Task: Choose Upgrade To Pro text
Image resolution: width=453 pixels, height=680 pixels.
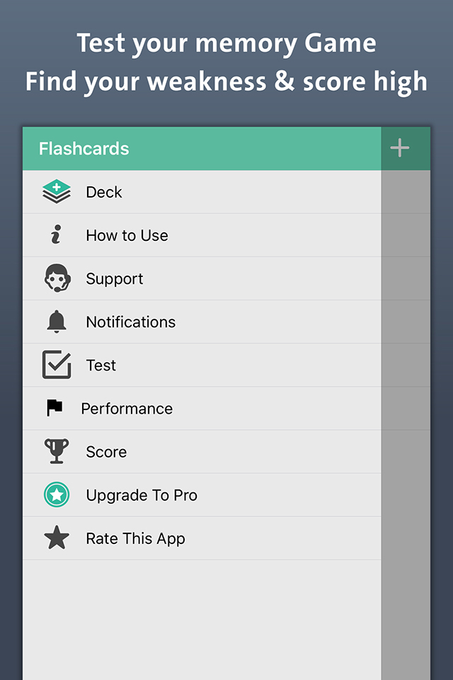Action: (x=142, y=494)
